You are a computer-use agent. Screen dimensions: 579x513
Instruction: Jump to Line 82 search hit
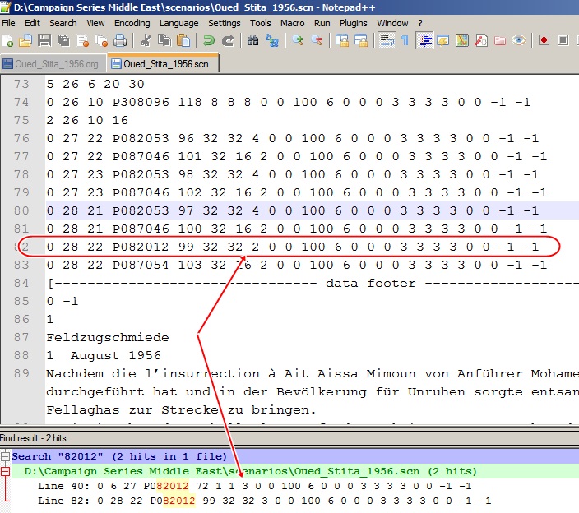264,501
